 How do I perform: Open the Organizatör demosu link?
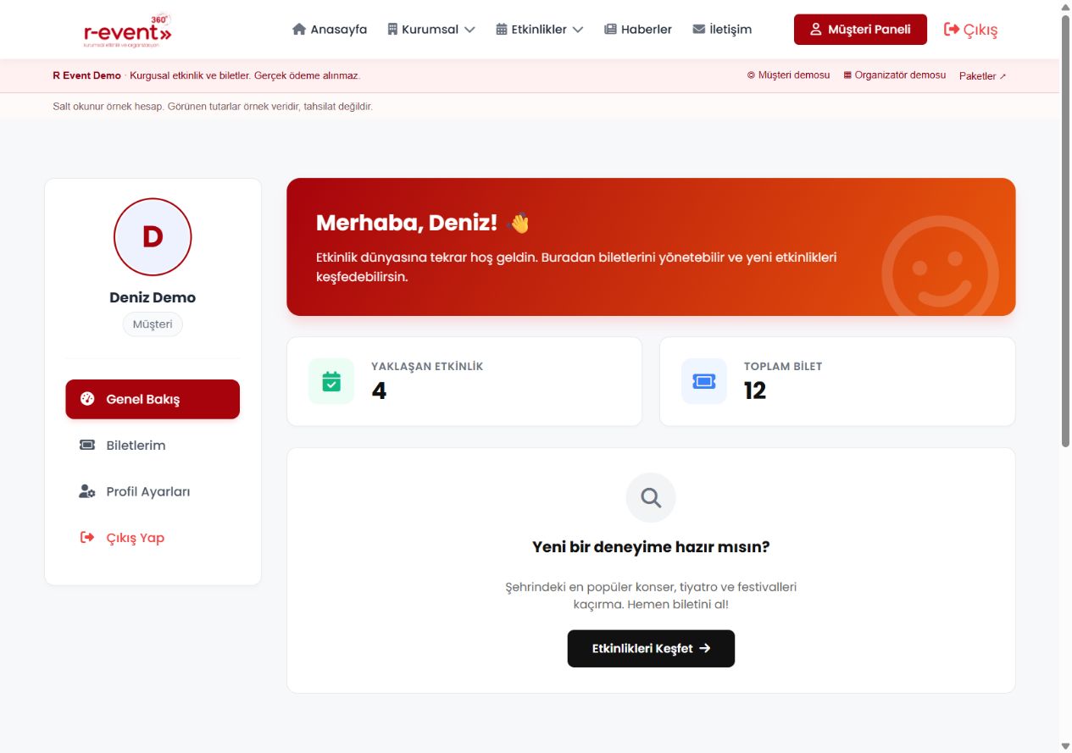tap(895, 75)
